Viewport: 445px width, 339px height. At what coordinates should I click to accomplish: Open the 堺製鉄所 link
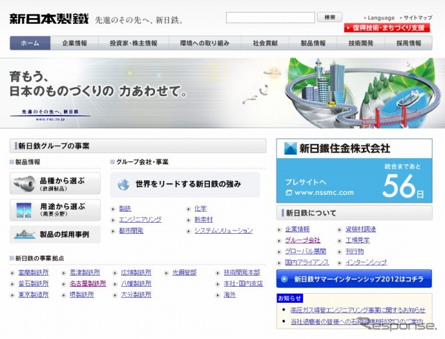(x=82, y=294)
